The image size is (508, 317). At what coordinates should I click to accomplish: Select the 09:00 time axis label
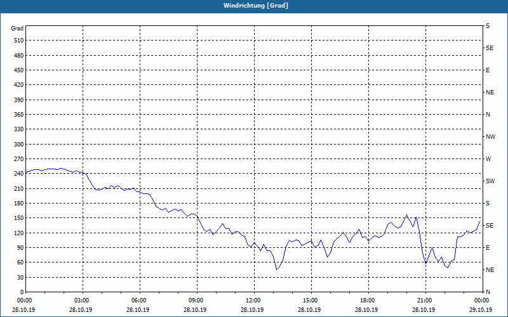[x=196, y=300]
